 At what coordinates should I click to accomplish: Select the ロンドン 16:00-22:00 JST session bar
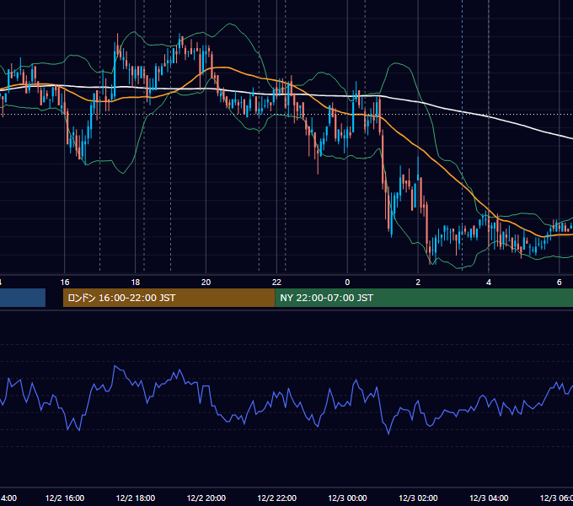[169, 298]
